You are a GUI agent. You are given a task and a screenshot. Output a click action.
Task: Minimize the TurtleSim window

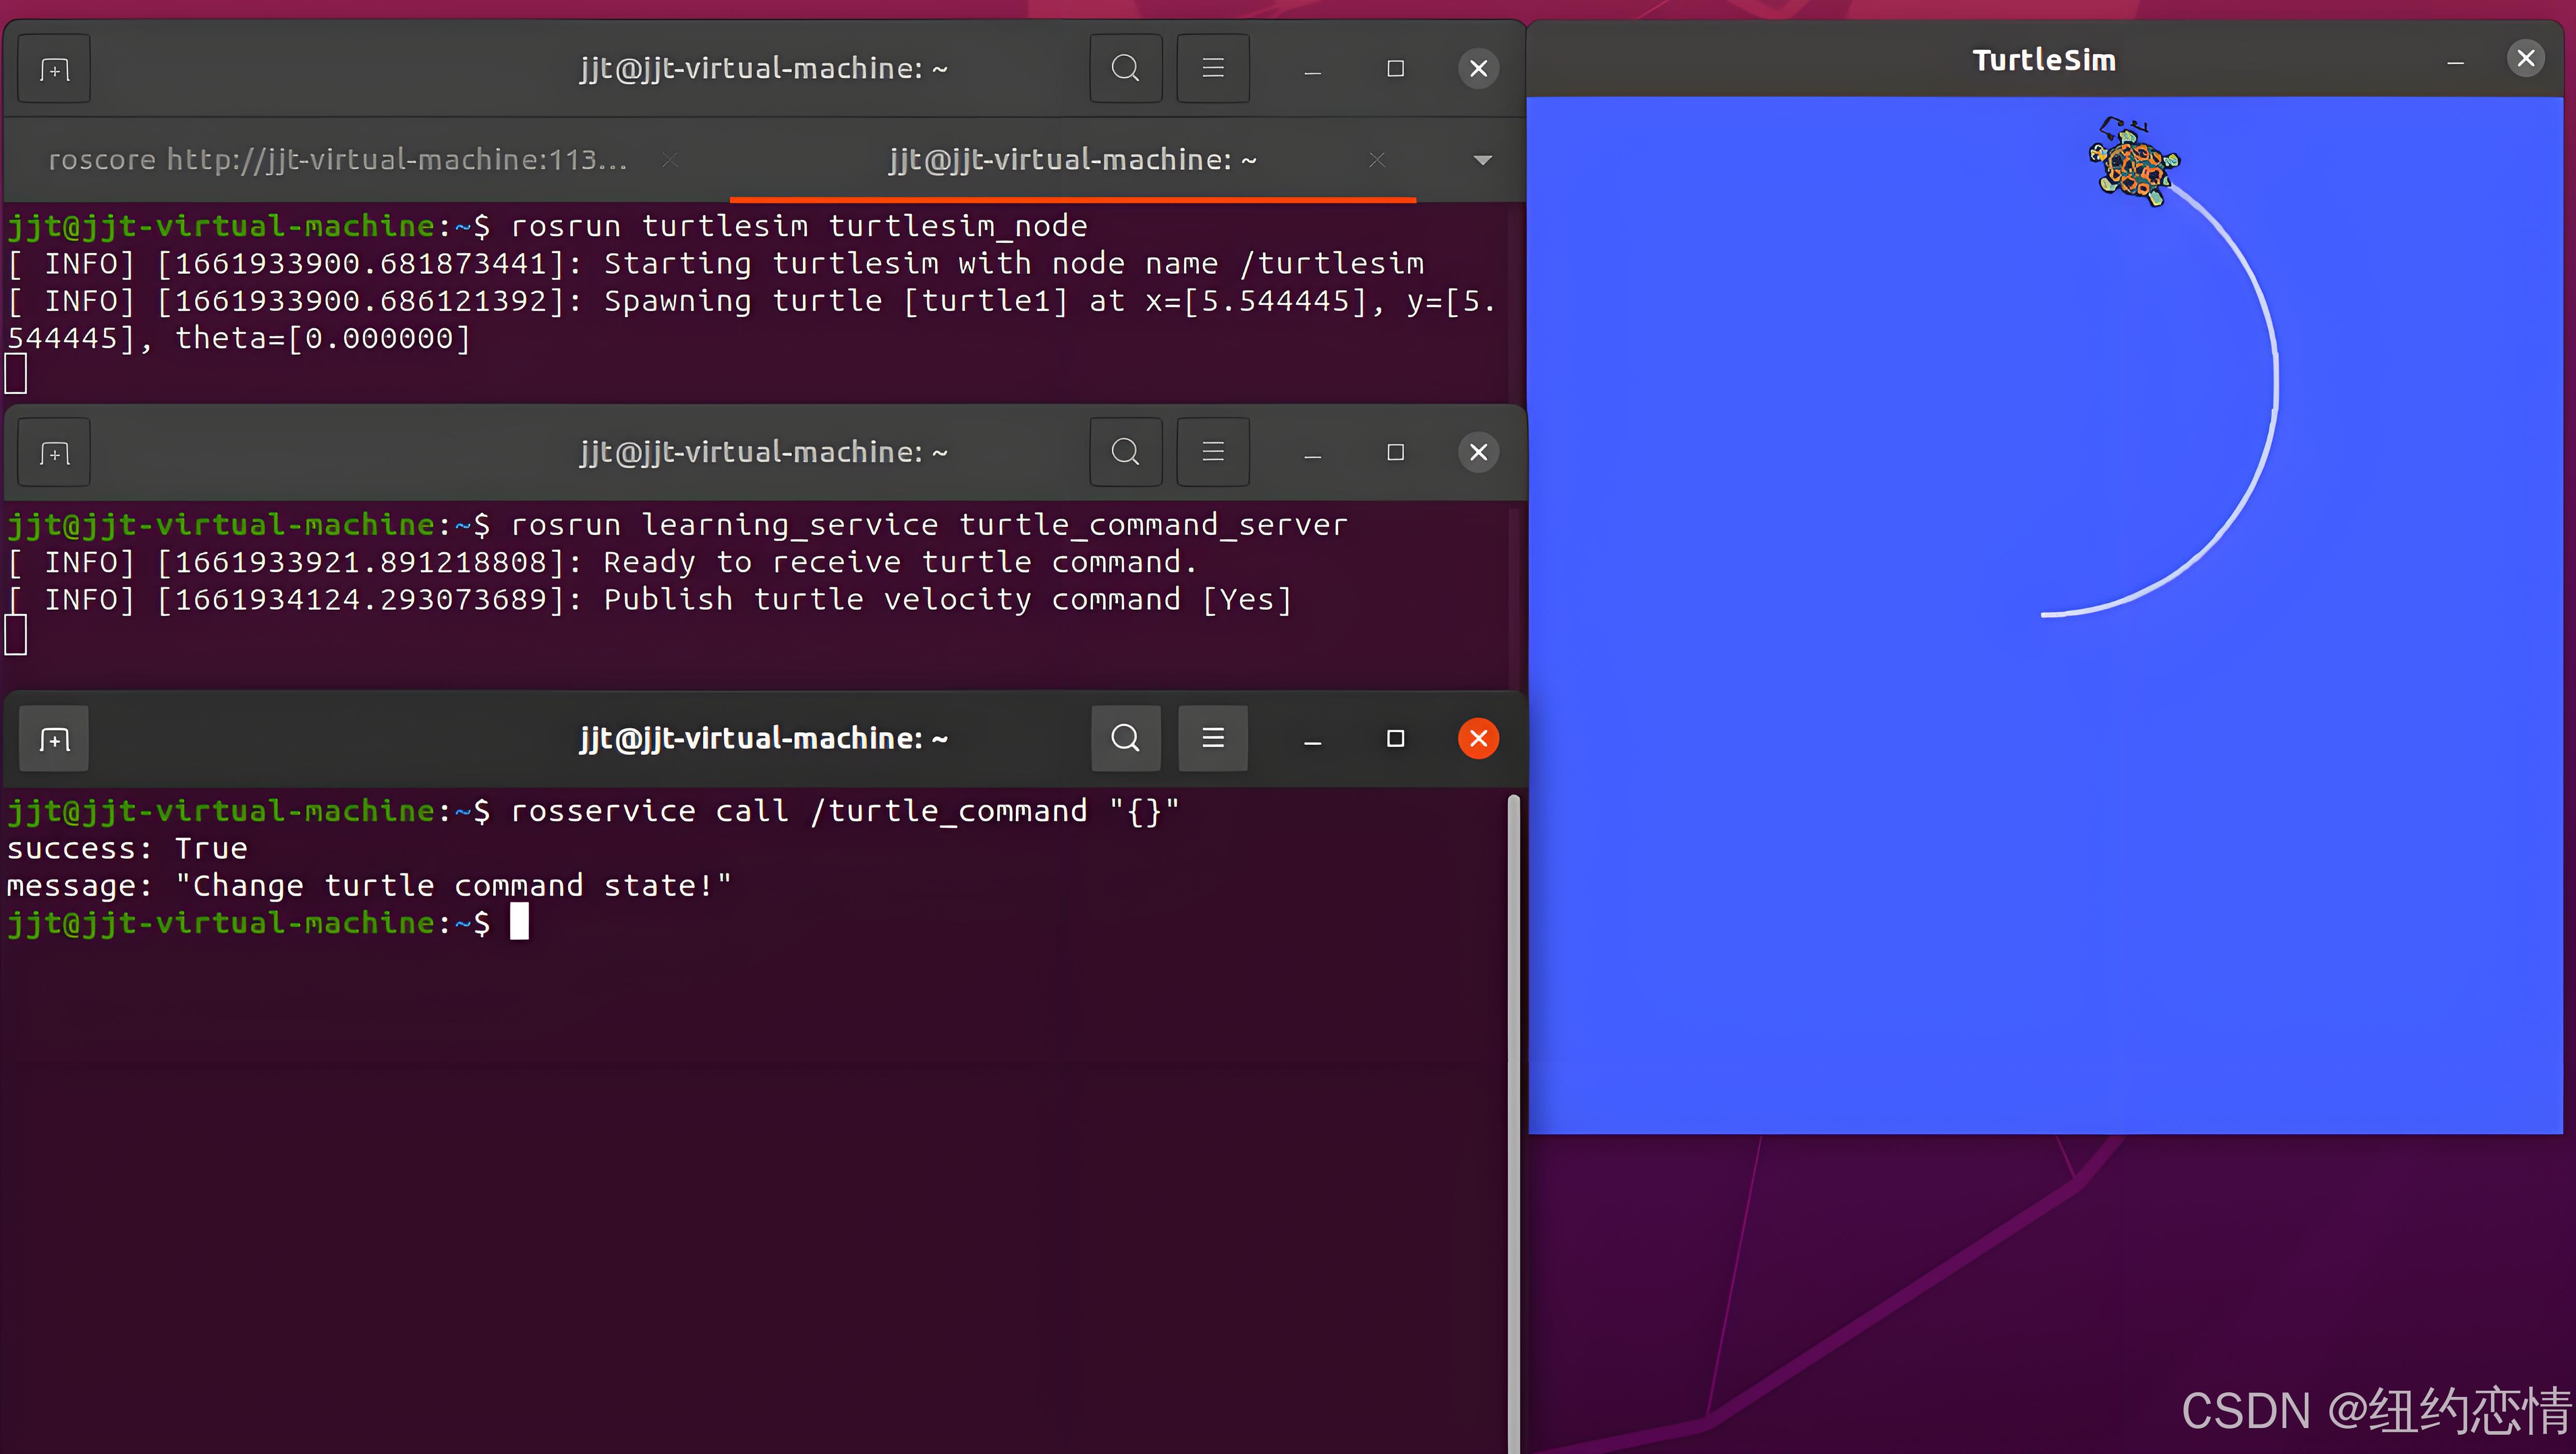tap(2455, 61)
